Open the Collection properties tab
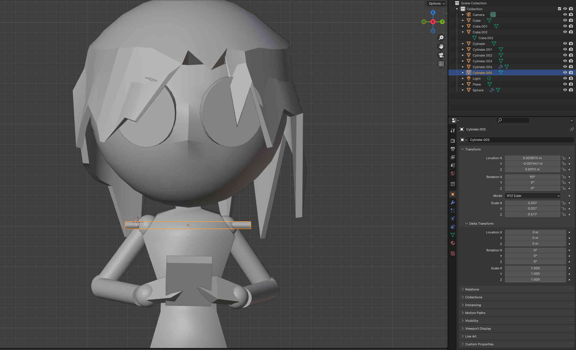 point(453,184)
